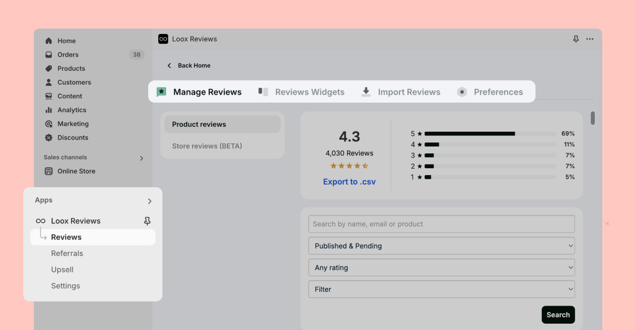635x330 pixels.
Task: Open Orders via its inbox icon
Action: coord(49,54)
